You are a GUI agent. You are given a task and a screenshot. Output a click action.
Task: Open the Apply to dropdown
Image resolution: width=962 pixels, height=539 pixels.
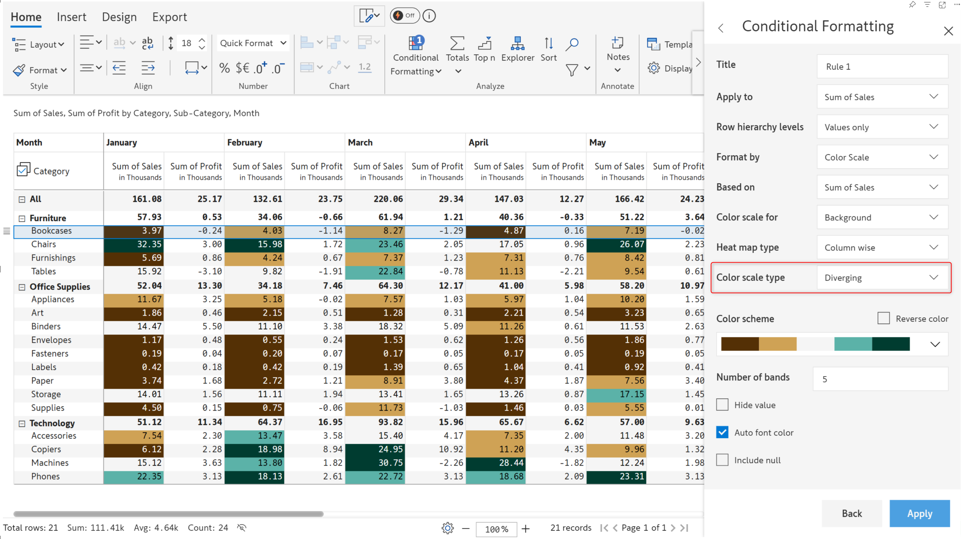click(x=882, y=97)
